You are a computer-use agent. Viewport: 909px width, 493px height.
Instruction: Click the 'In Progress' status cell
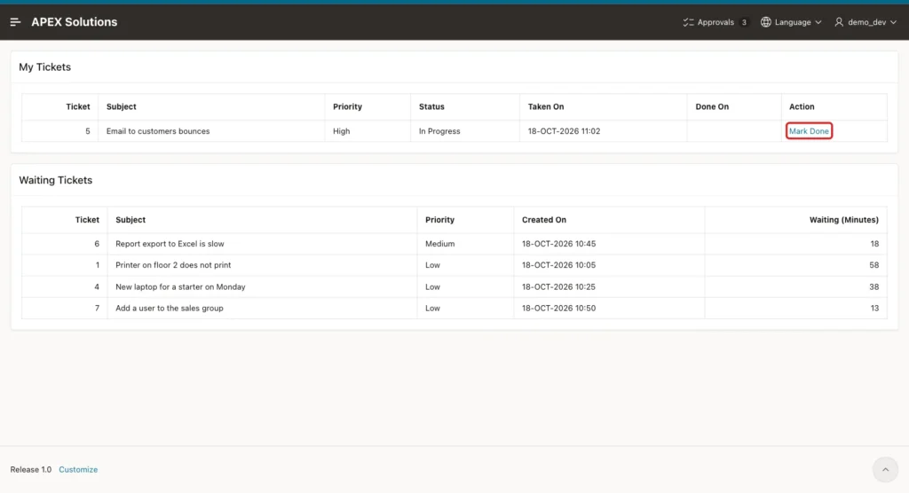pos(439,131)
